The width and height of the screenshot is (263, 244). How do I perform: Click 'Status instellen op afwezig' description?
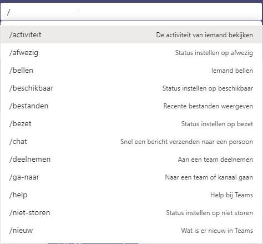[214, 53]
